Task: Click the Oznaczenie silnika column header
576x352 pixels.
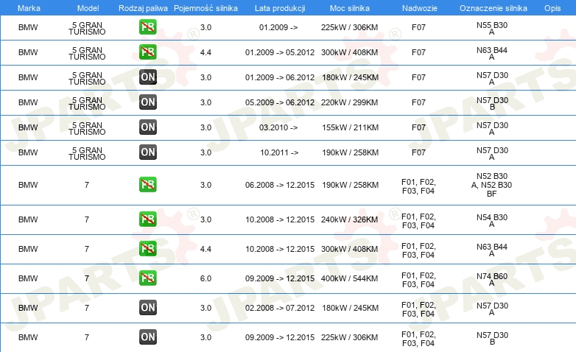Action: click(x=493, y=8)
